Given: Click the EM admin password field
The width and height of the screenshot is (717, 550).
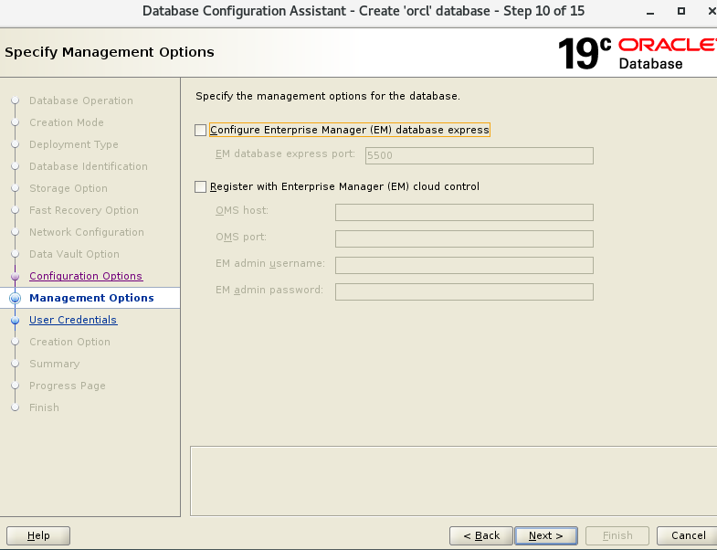Looking at the screenshot, I should pos(464,292).
